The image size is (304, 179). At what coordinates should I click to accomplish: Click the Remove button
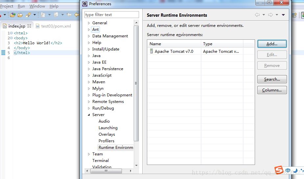pos(272,66)
